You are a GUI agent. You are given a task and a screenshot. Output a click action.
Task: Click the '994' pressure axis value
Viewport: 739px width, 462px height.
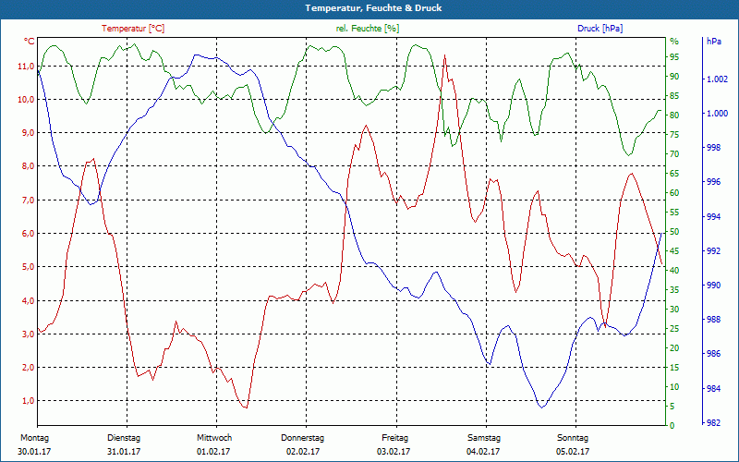pos(713,217)
